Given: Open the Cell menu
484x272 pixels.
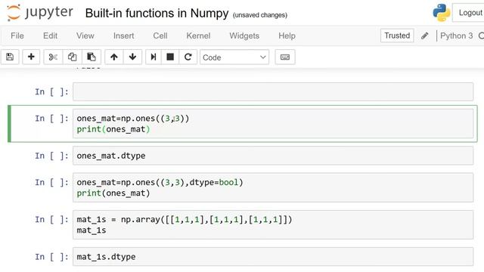Looking at the screenshot, I should (x=160, y=36).
